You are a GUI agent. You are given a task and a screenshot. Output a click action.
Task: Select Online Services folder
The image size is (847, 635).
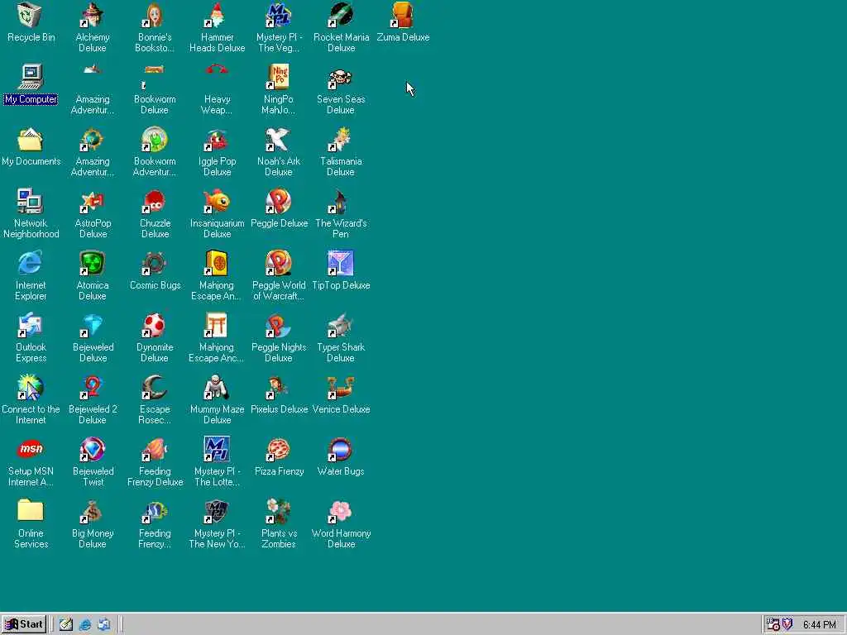pyautogui.click(x=31, y=512)
